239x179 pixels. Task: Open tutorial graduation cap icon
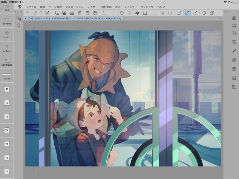pos(204,13)
